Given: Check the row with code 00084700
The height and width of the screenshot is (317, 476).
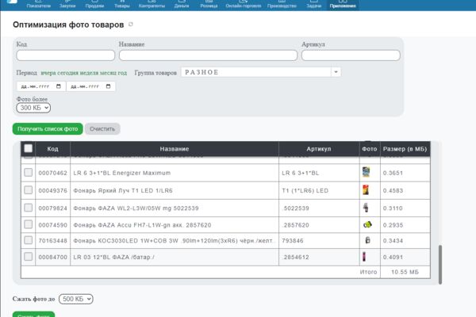Looking at the screenshot, I should coord(29,256).
